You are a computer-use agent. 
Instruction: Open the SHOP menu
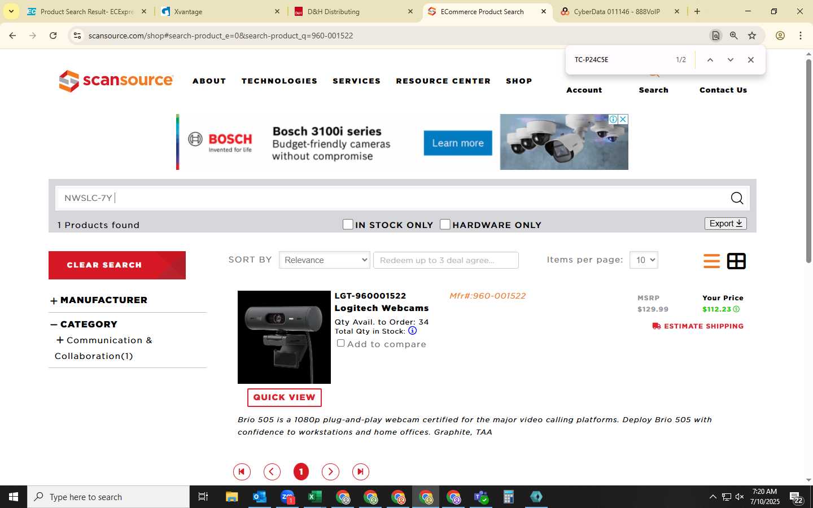(519, 81)
